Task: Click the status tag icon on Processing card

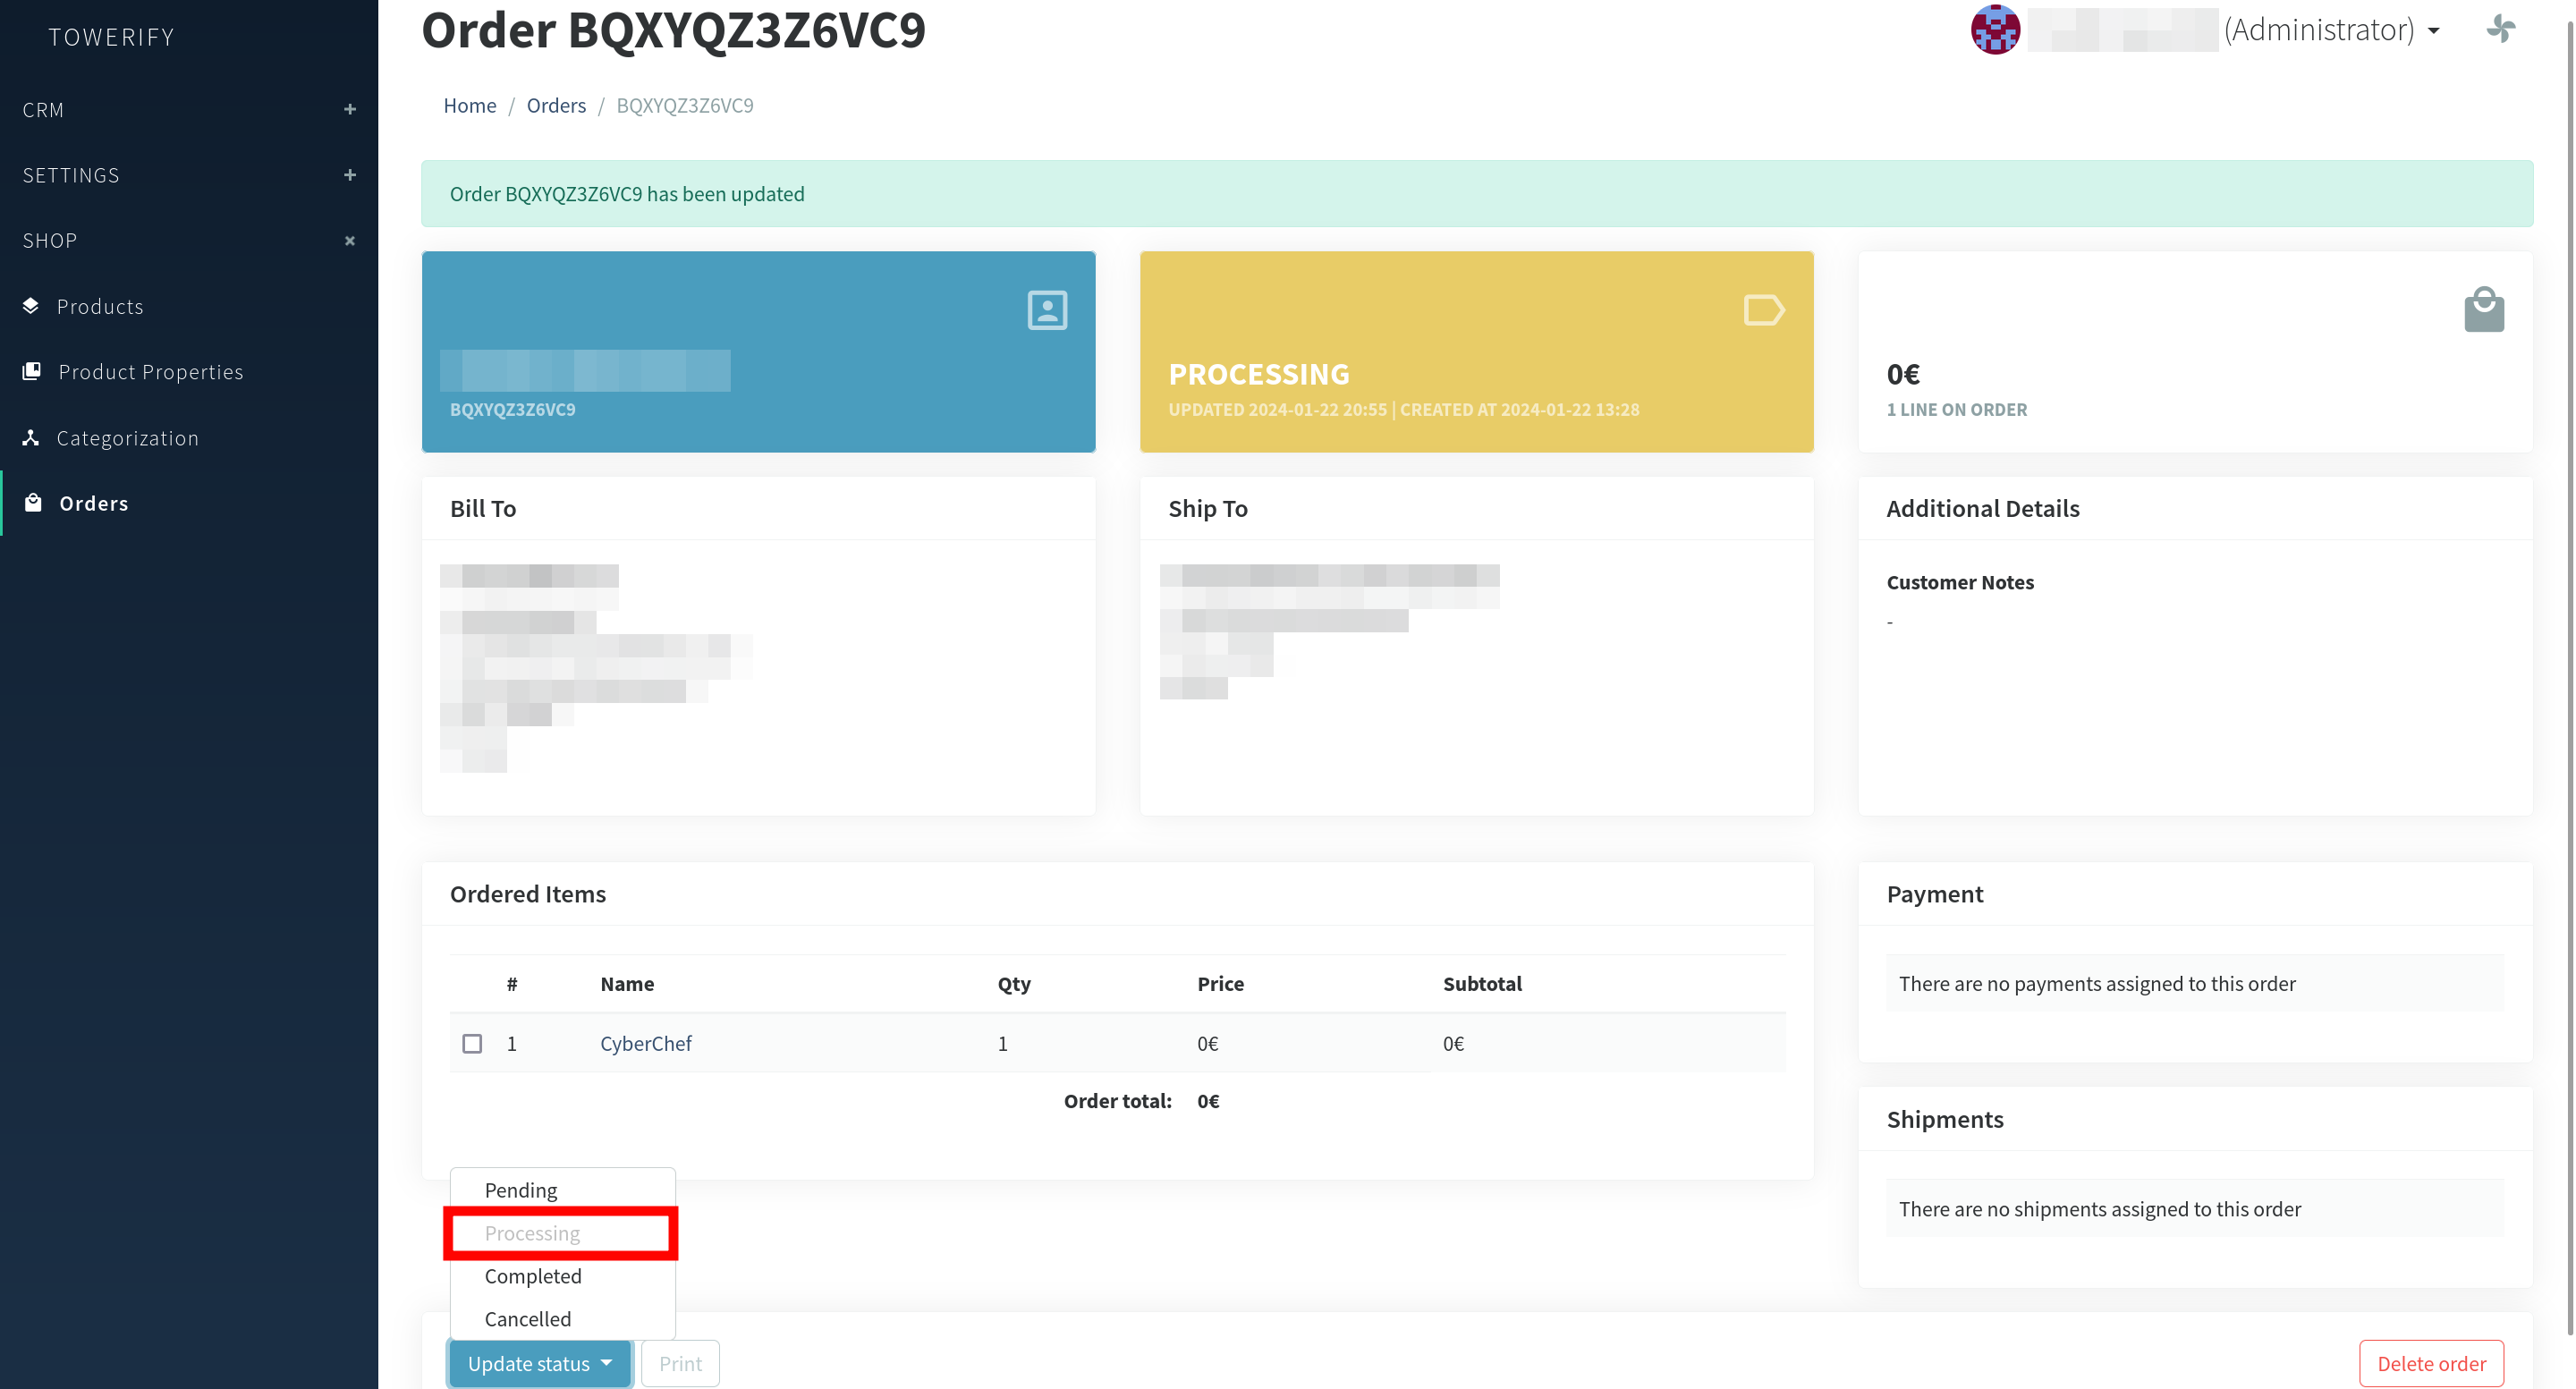Action: coord(1763,310)
